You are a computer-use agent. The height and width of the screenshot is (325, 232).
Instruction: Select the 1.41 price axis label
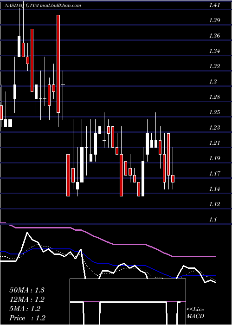pos(214,6)
